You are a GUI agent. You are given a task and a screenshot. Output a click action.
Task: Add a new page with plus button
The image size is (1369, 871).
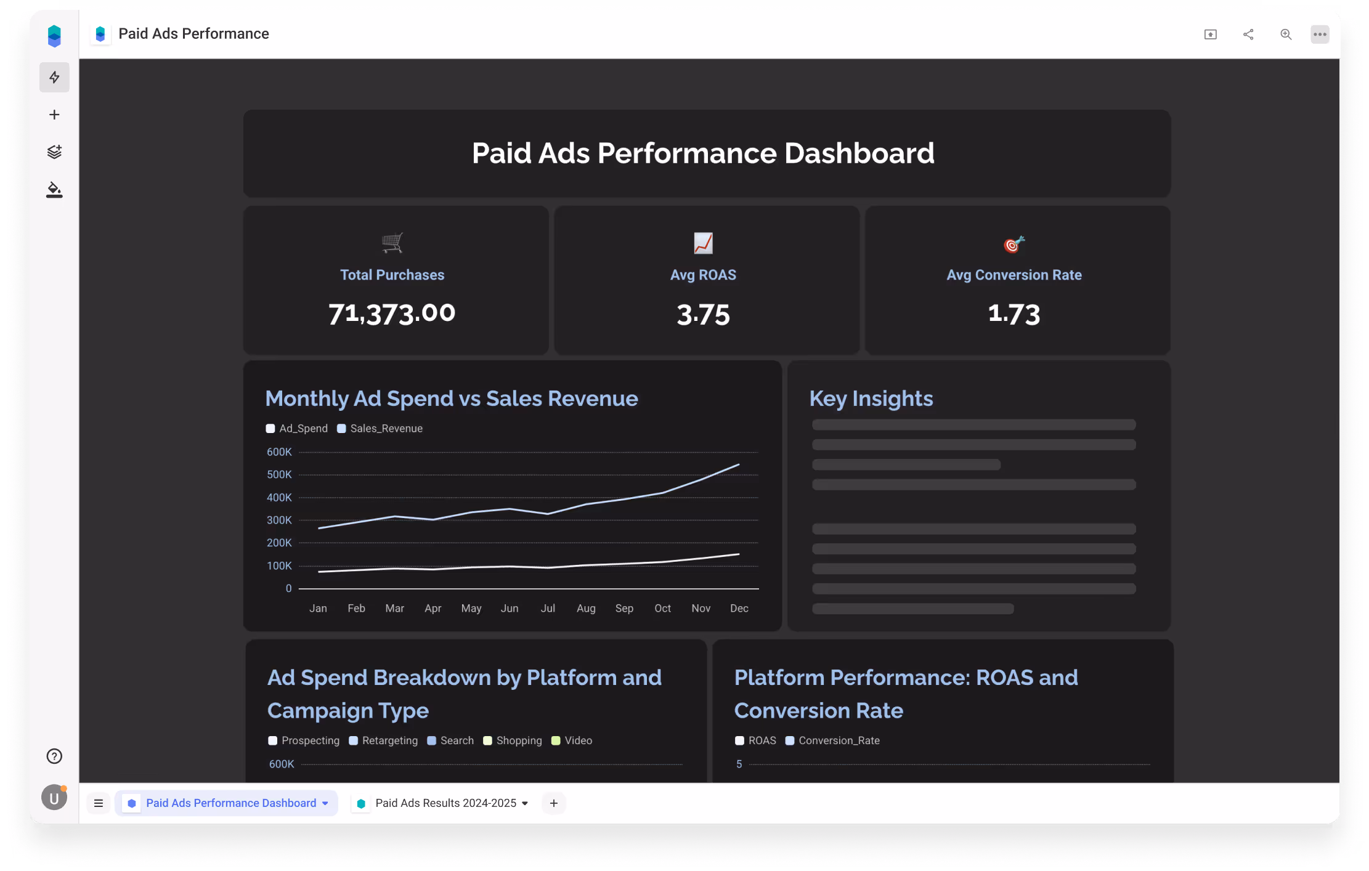tap(554, 803)
